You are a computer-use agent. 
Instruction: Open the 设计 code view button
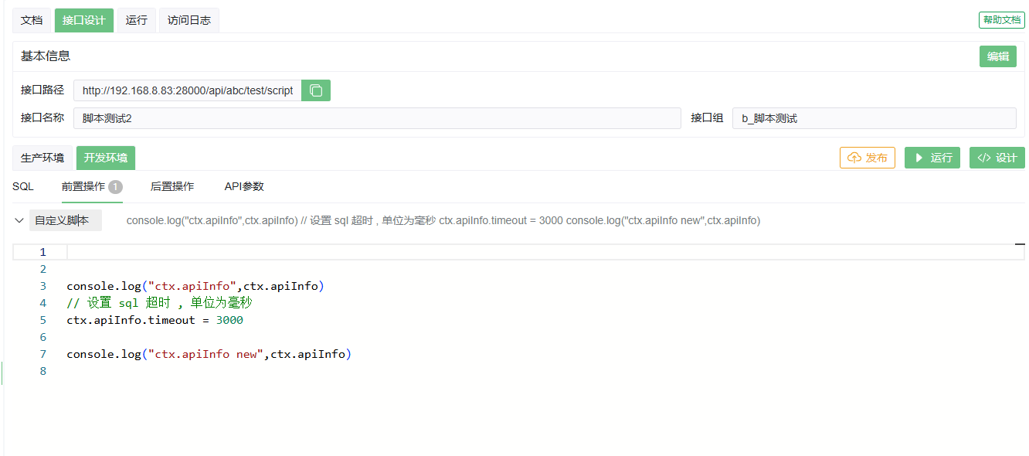tap(997, 158)
